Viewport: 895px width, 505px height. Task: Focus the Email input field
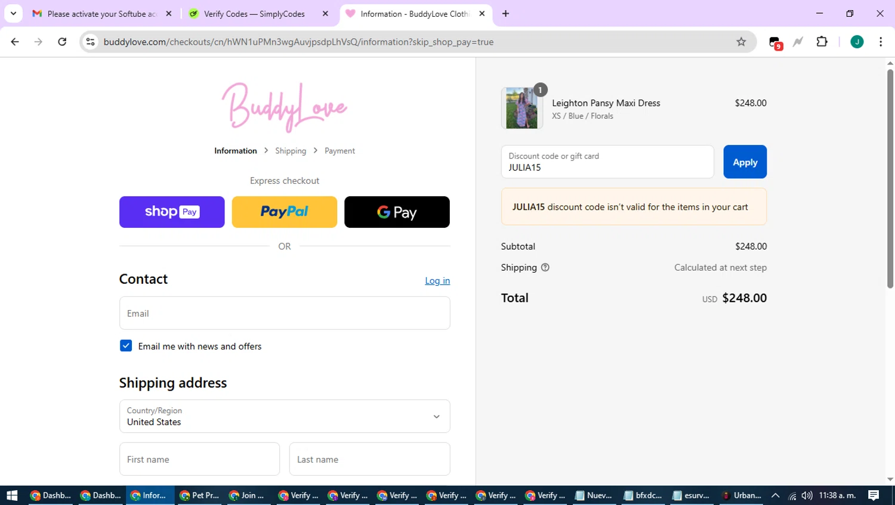[285, 313]
